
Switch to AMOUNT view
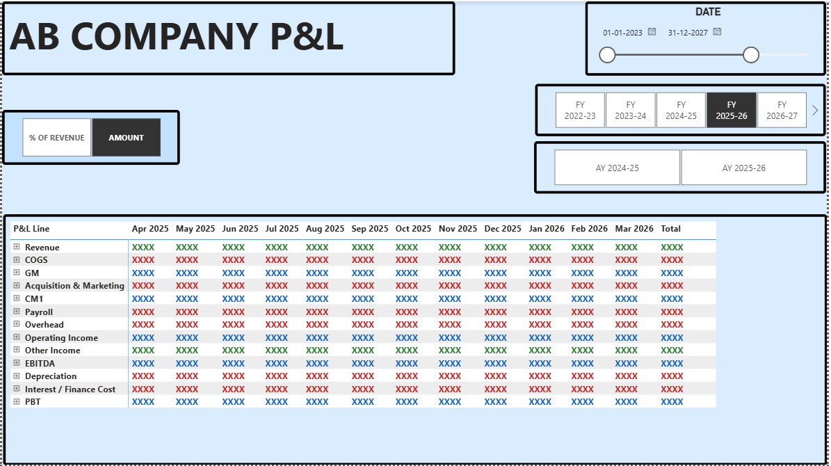tap(126, 137)
